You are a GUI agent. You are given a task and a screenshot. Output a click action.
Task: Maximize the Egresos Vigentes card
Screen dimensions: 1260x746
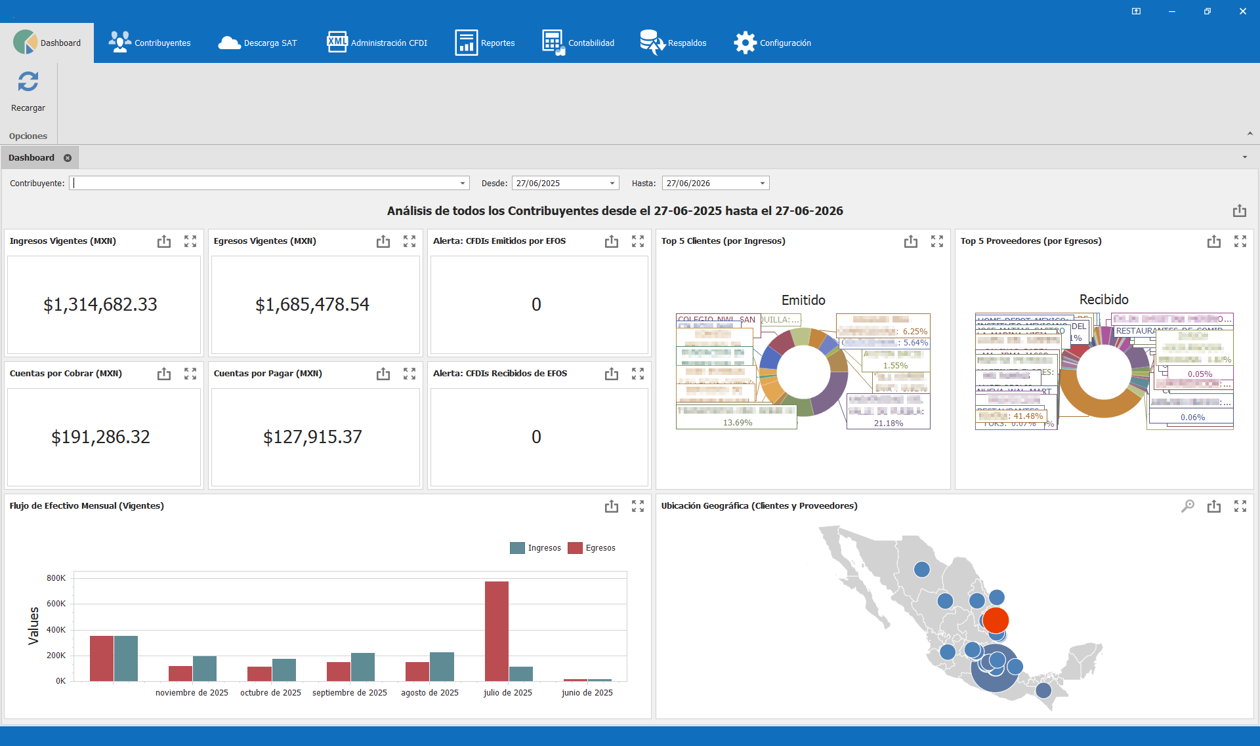click(409, 241)
